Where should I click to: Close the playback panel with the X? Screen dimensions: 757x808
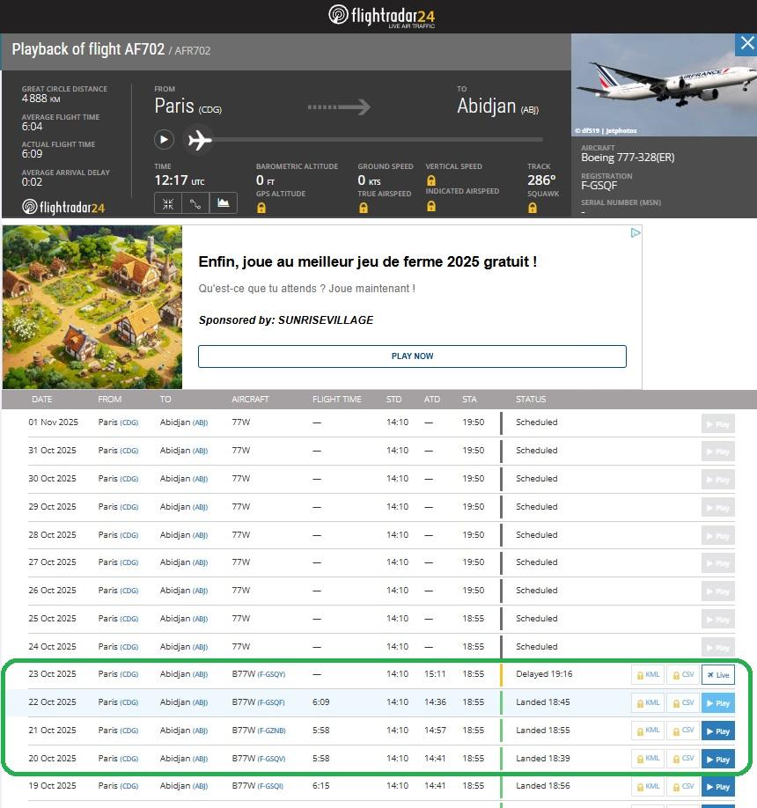coord(746,44)
